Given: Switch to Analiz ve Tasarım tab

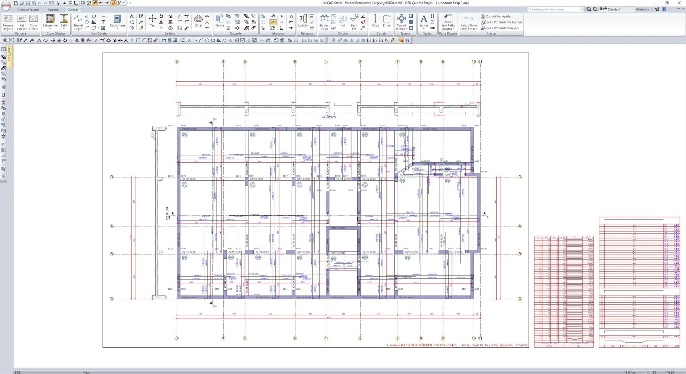Looking at the screenshot, I should click(x=28, y=10).
